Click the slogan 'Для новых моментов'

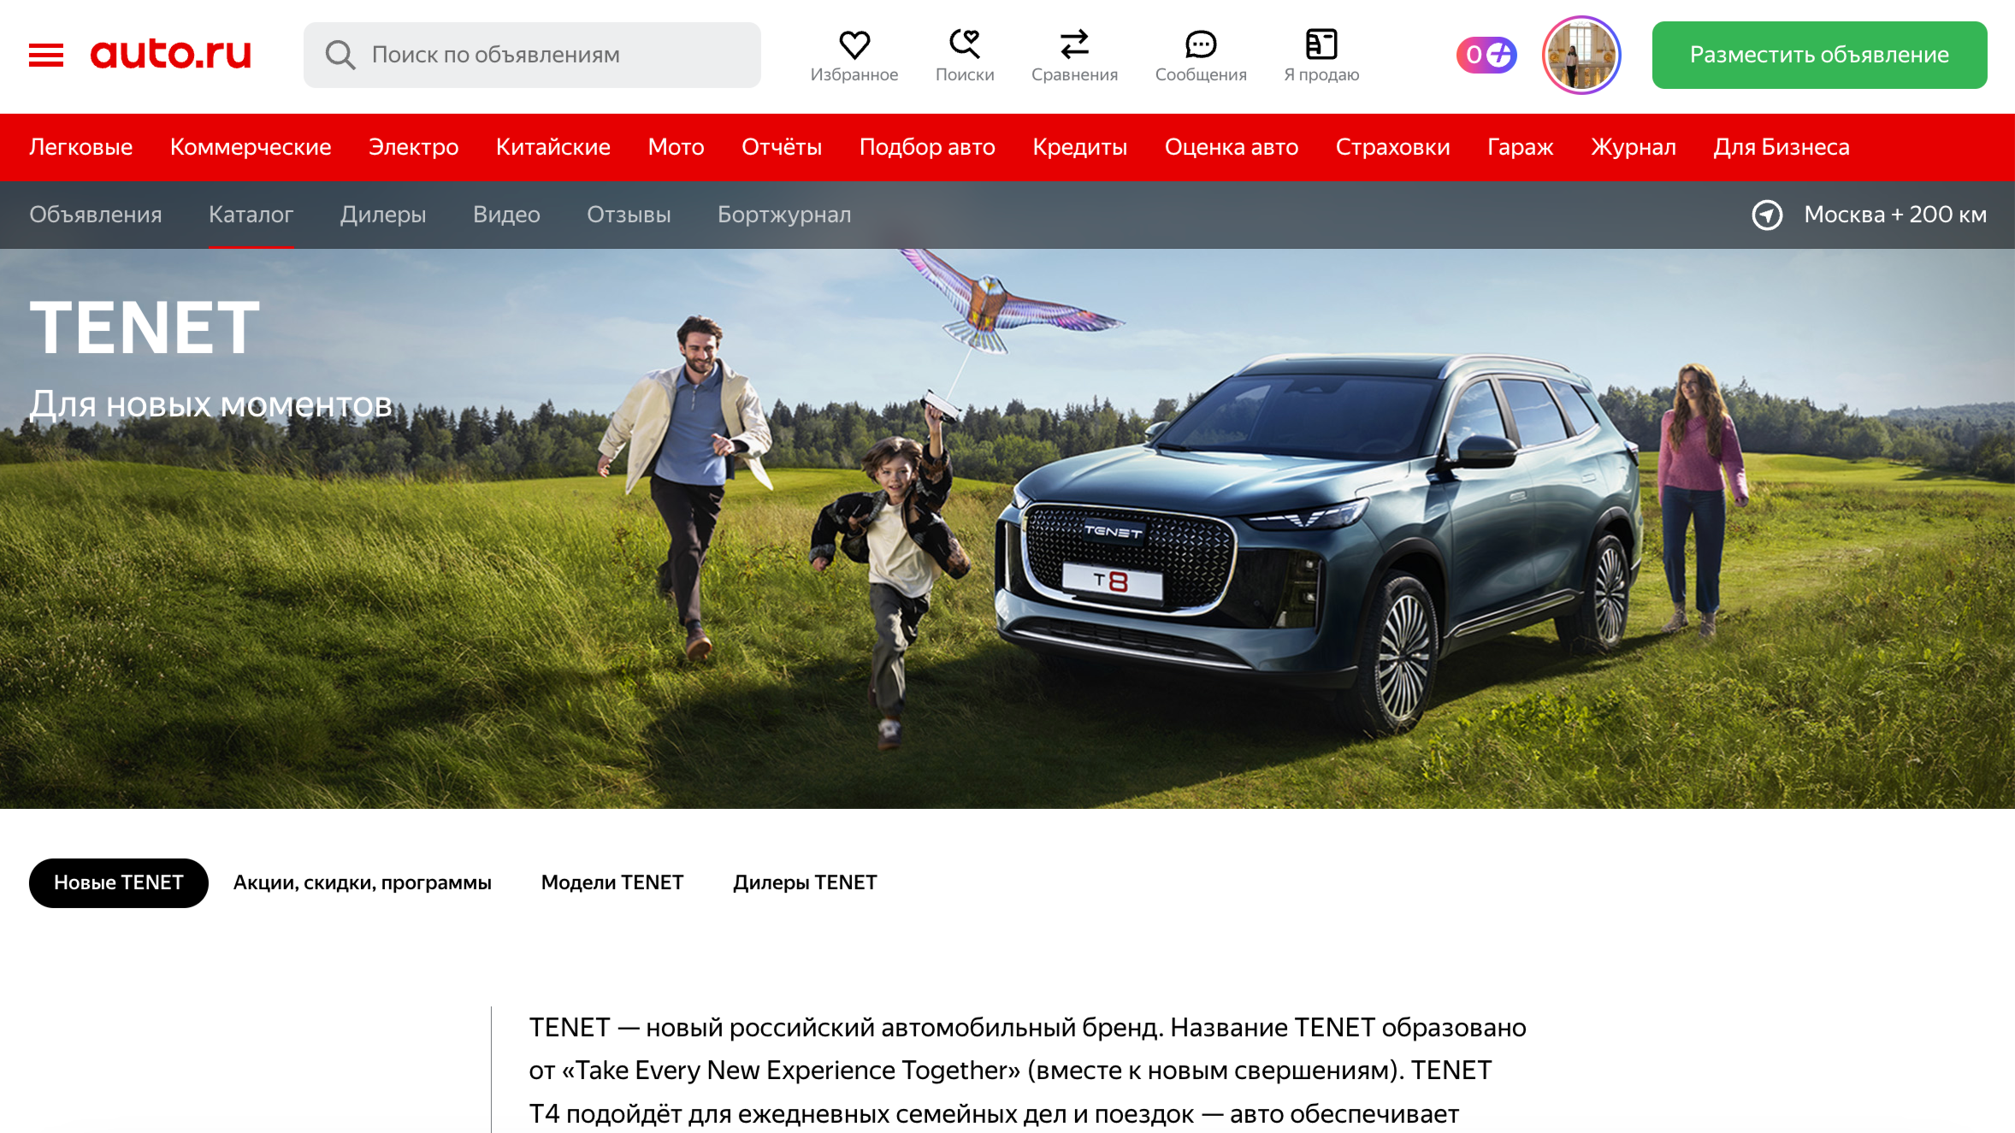click(210, 404)
